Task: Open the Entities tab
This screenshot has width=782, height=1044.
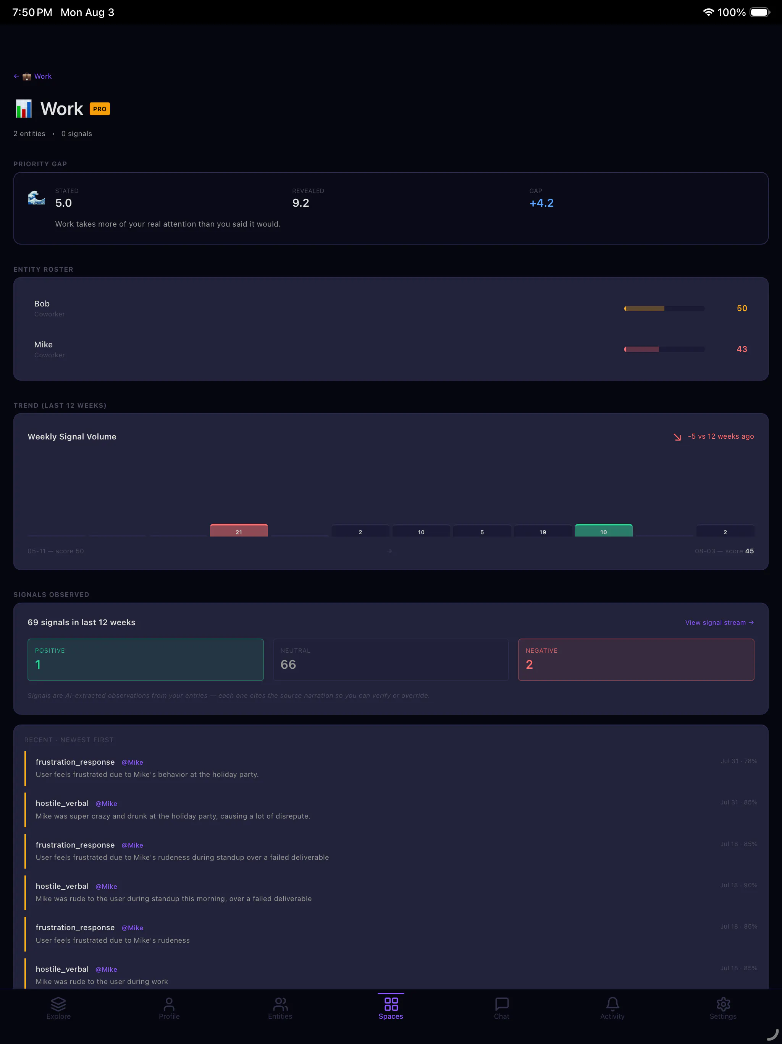Action: 280,1009
